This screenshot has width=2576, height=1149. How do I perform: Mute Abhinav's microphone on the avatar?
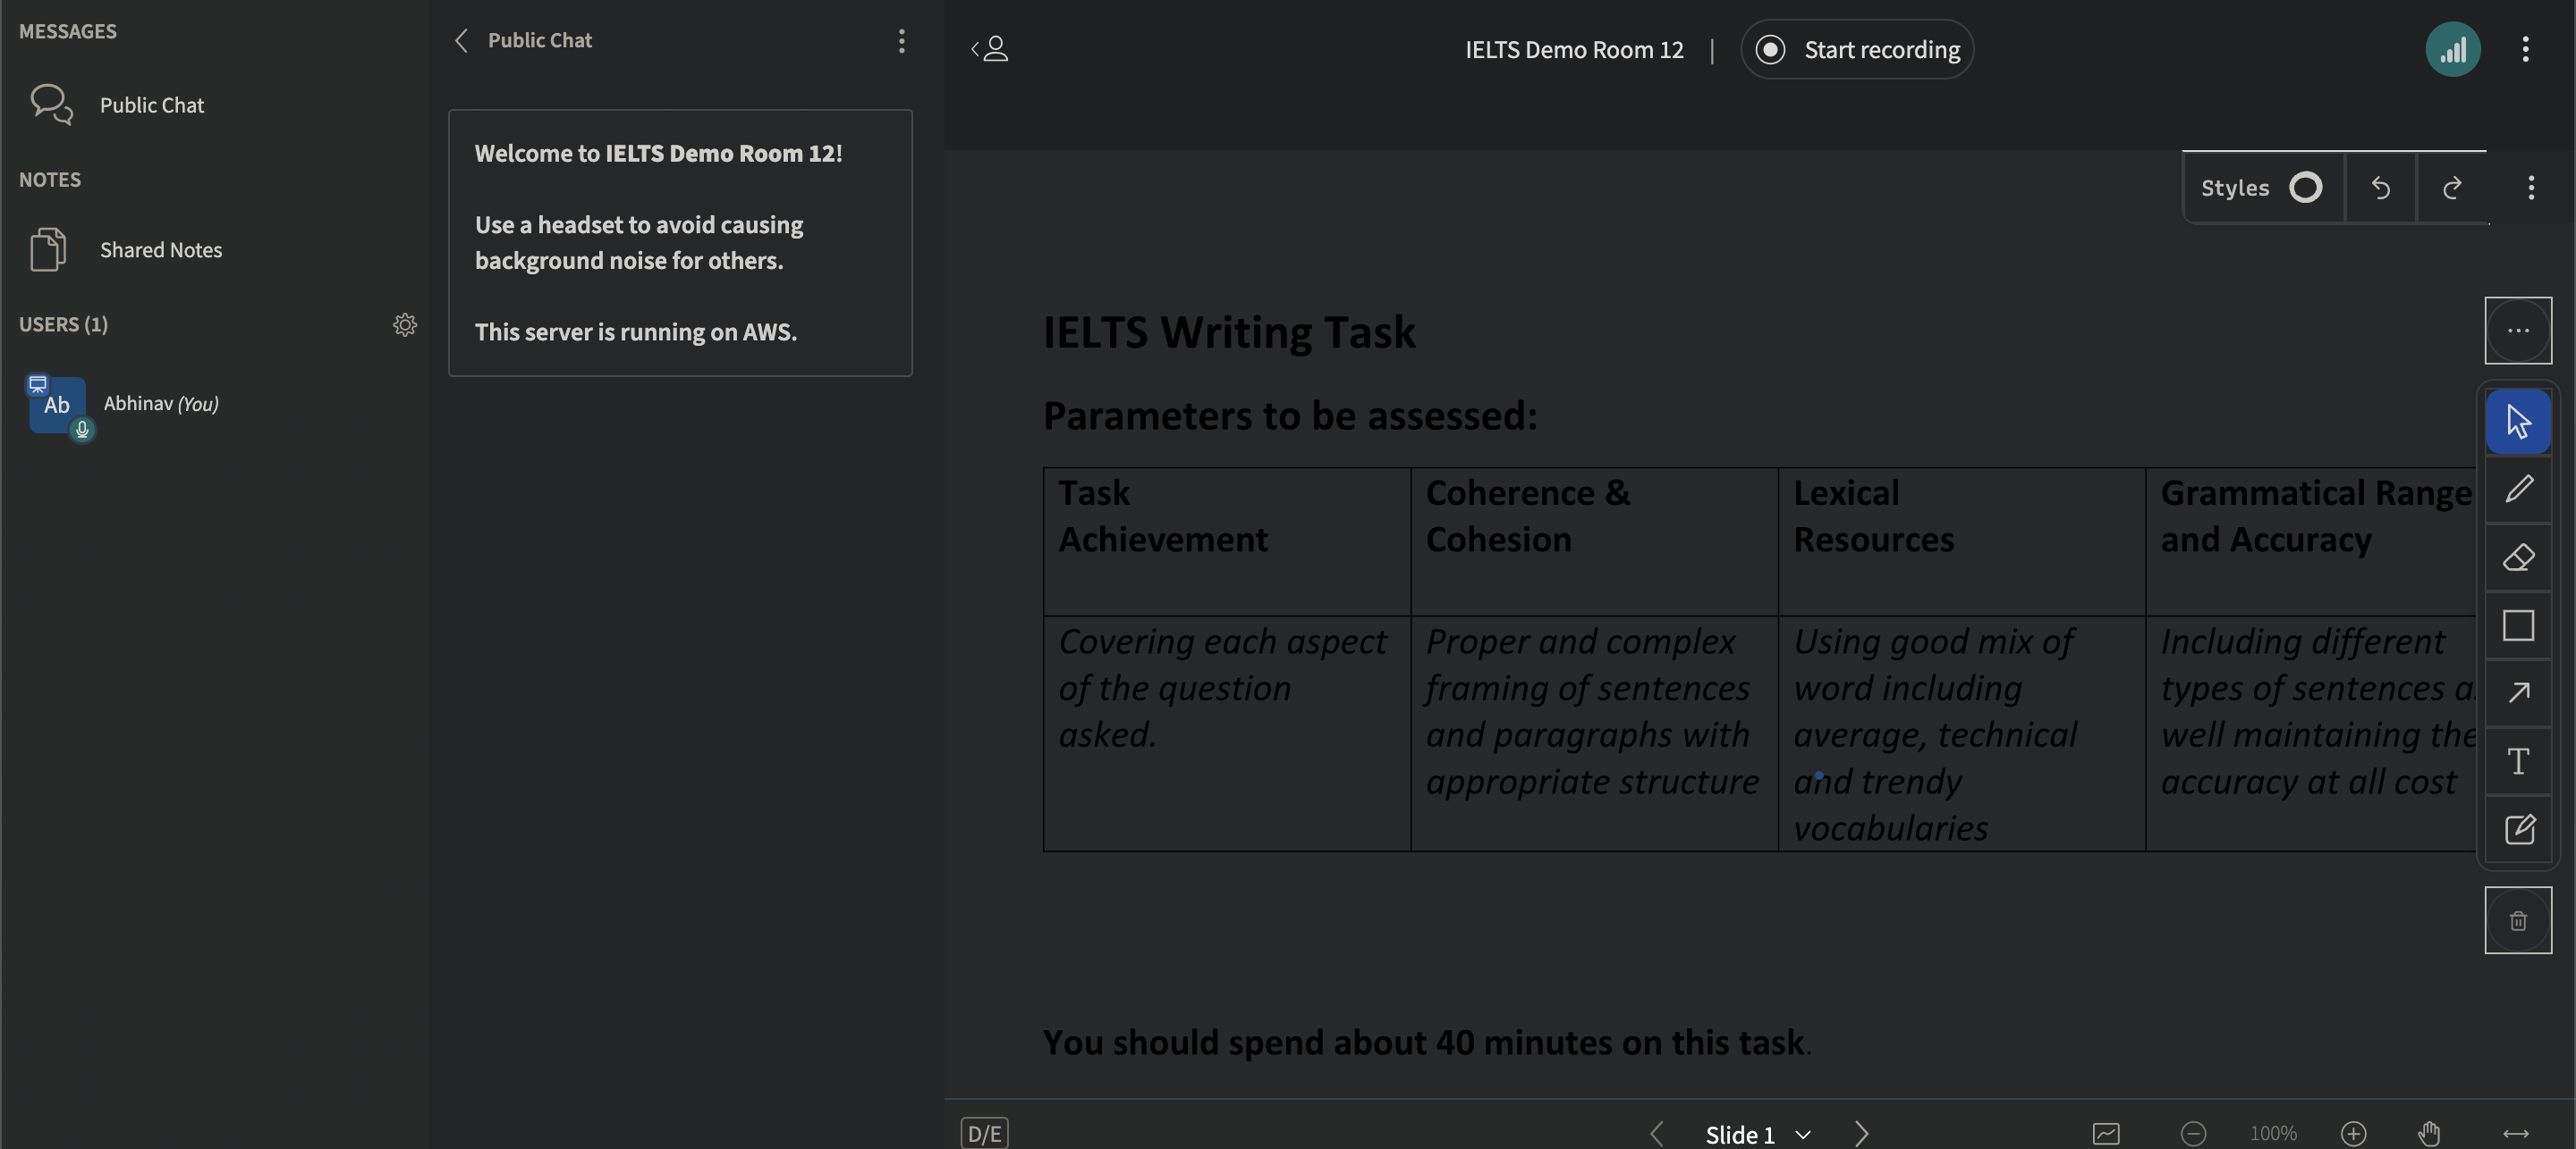tap(81, 432)
